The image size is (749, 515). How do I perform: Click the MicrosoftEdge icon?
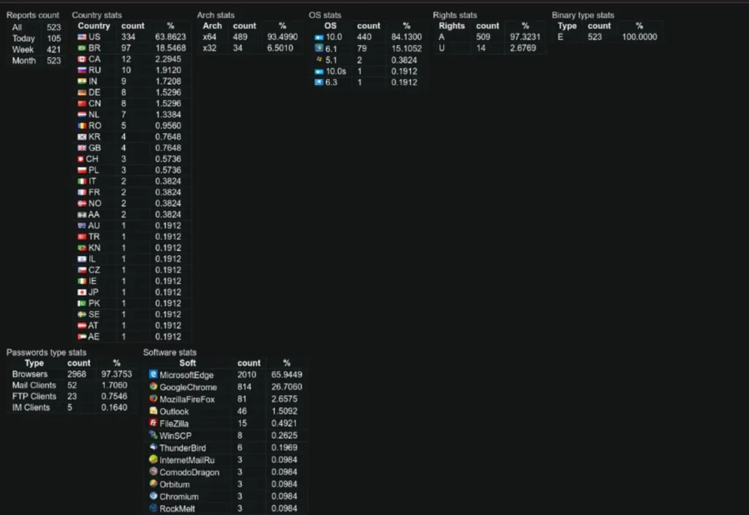pos(154,374)
